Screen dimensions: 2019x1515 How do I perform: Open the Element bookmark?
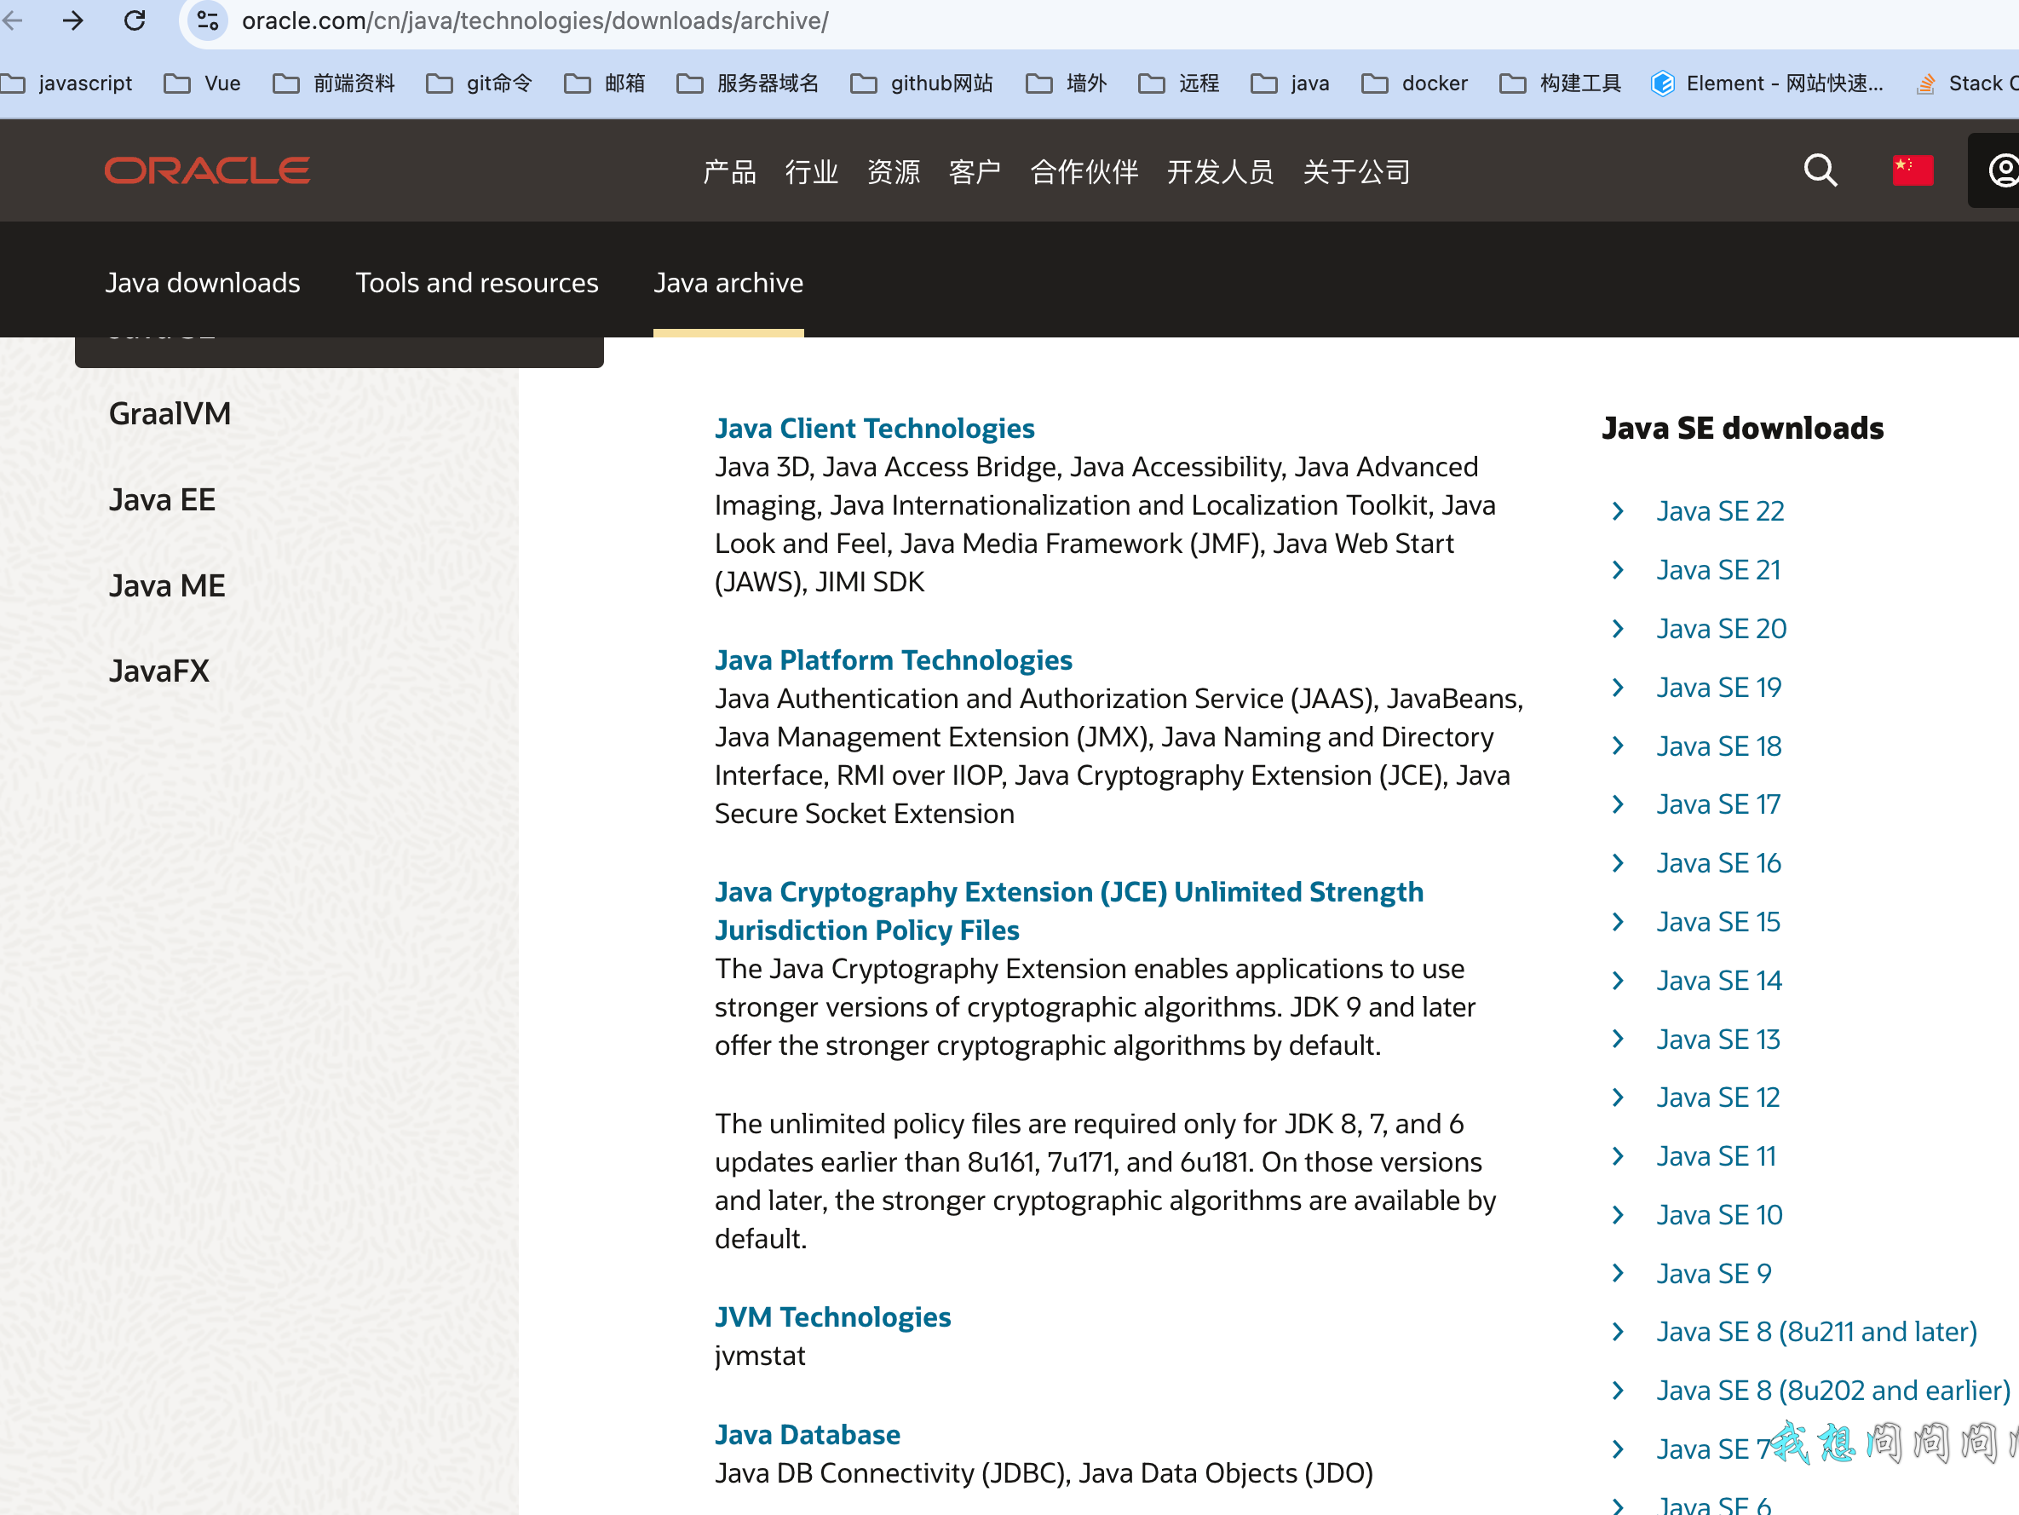(x=1767, y=84)
